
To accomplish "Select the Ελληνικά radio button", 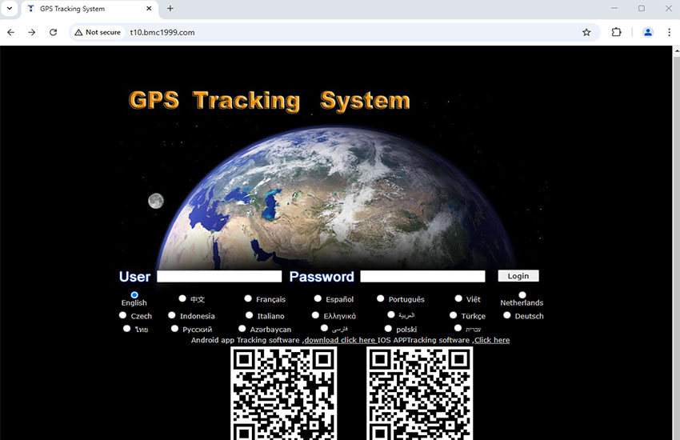I will [x=315, y=315].
